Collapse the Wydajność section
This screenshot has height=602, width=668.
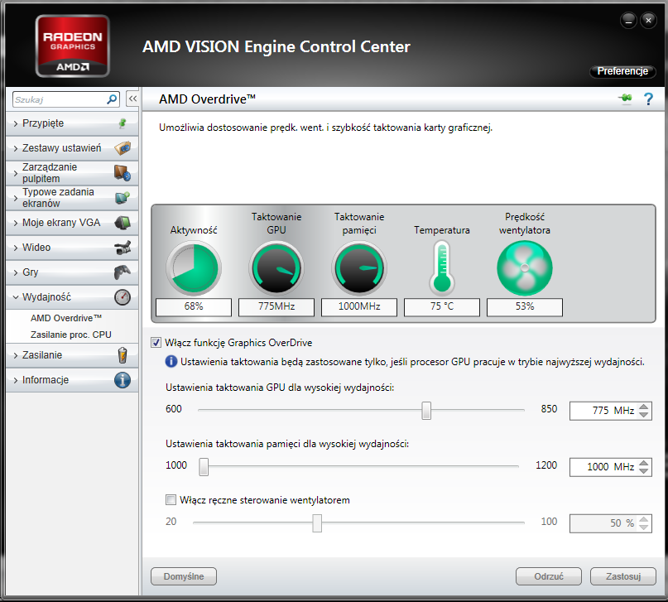click(58, 297)
